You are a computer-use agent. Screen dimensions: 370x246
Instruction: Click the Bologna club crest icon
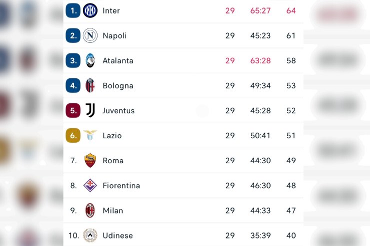[90, 85]
